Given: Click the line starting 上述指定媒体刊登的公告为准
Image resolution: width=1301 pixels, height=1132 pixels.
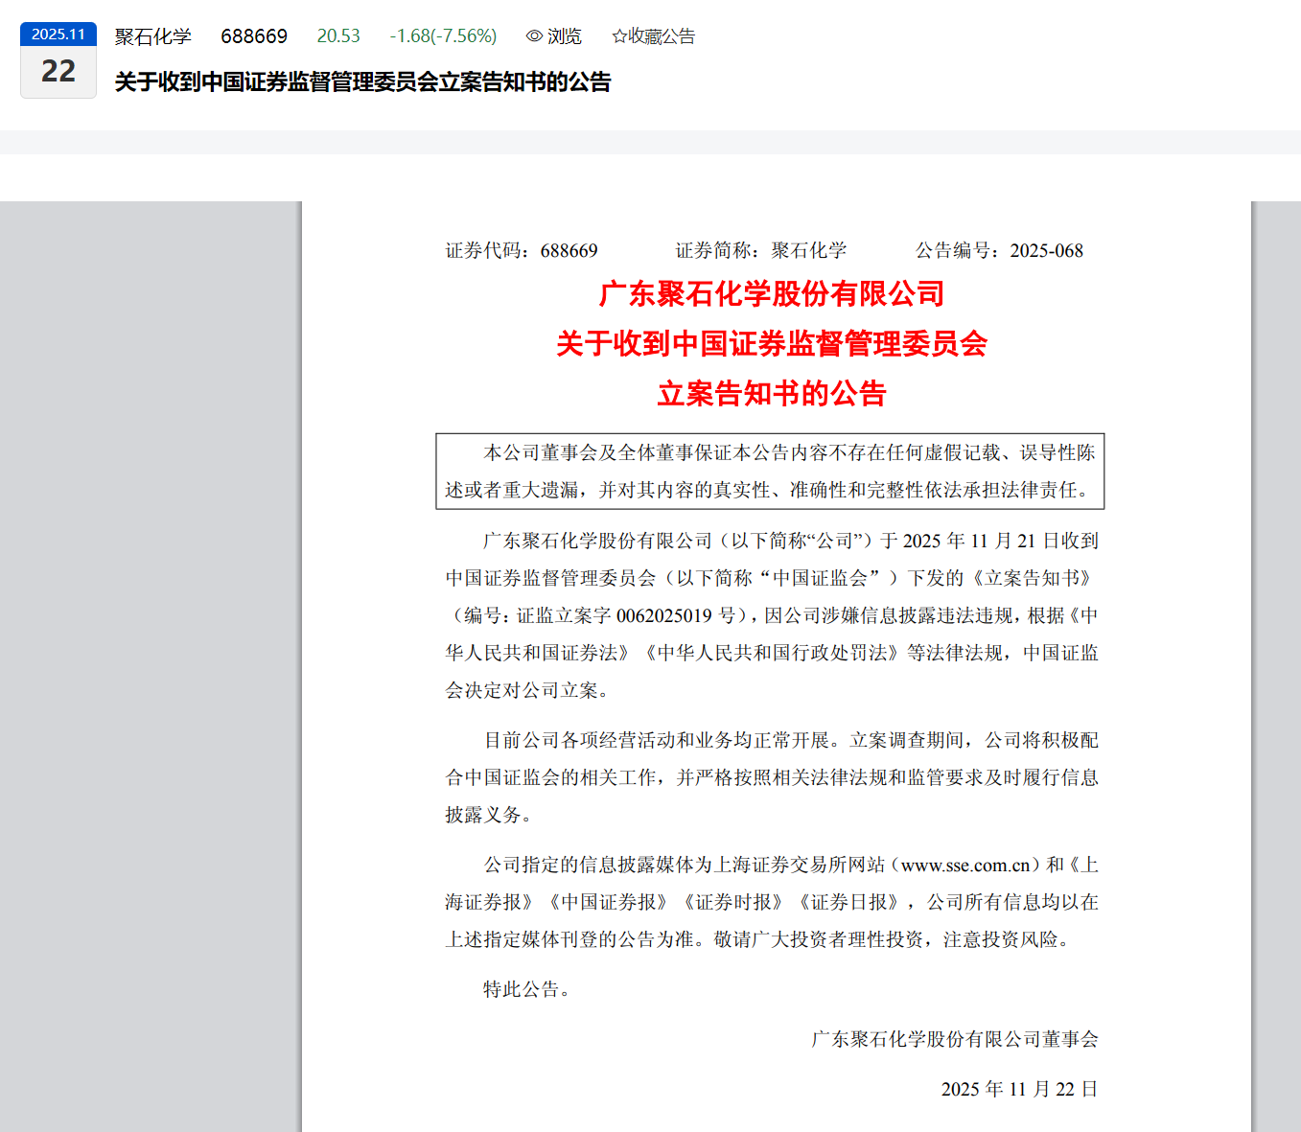Looking at the screenshot, I should pos(757,939).
